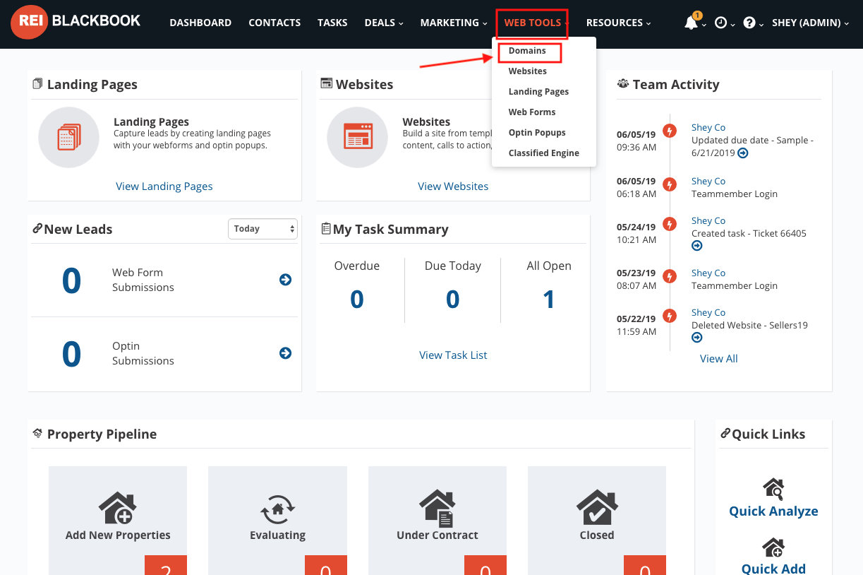863x575 pixels.
Task: Open the notifications bell icon
Action: (x=692, y=23)
